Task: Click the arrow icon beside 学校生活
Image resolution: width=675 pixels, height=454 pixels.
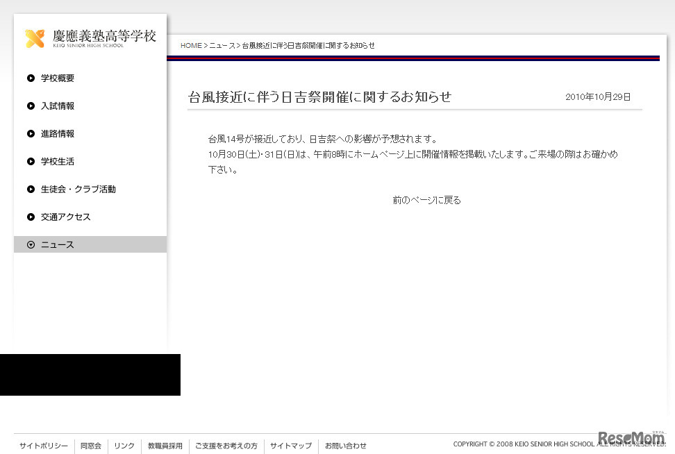Action: coord(30,161)
